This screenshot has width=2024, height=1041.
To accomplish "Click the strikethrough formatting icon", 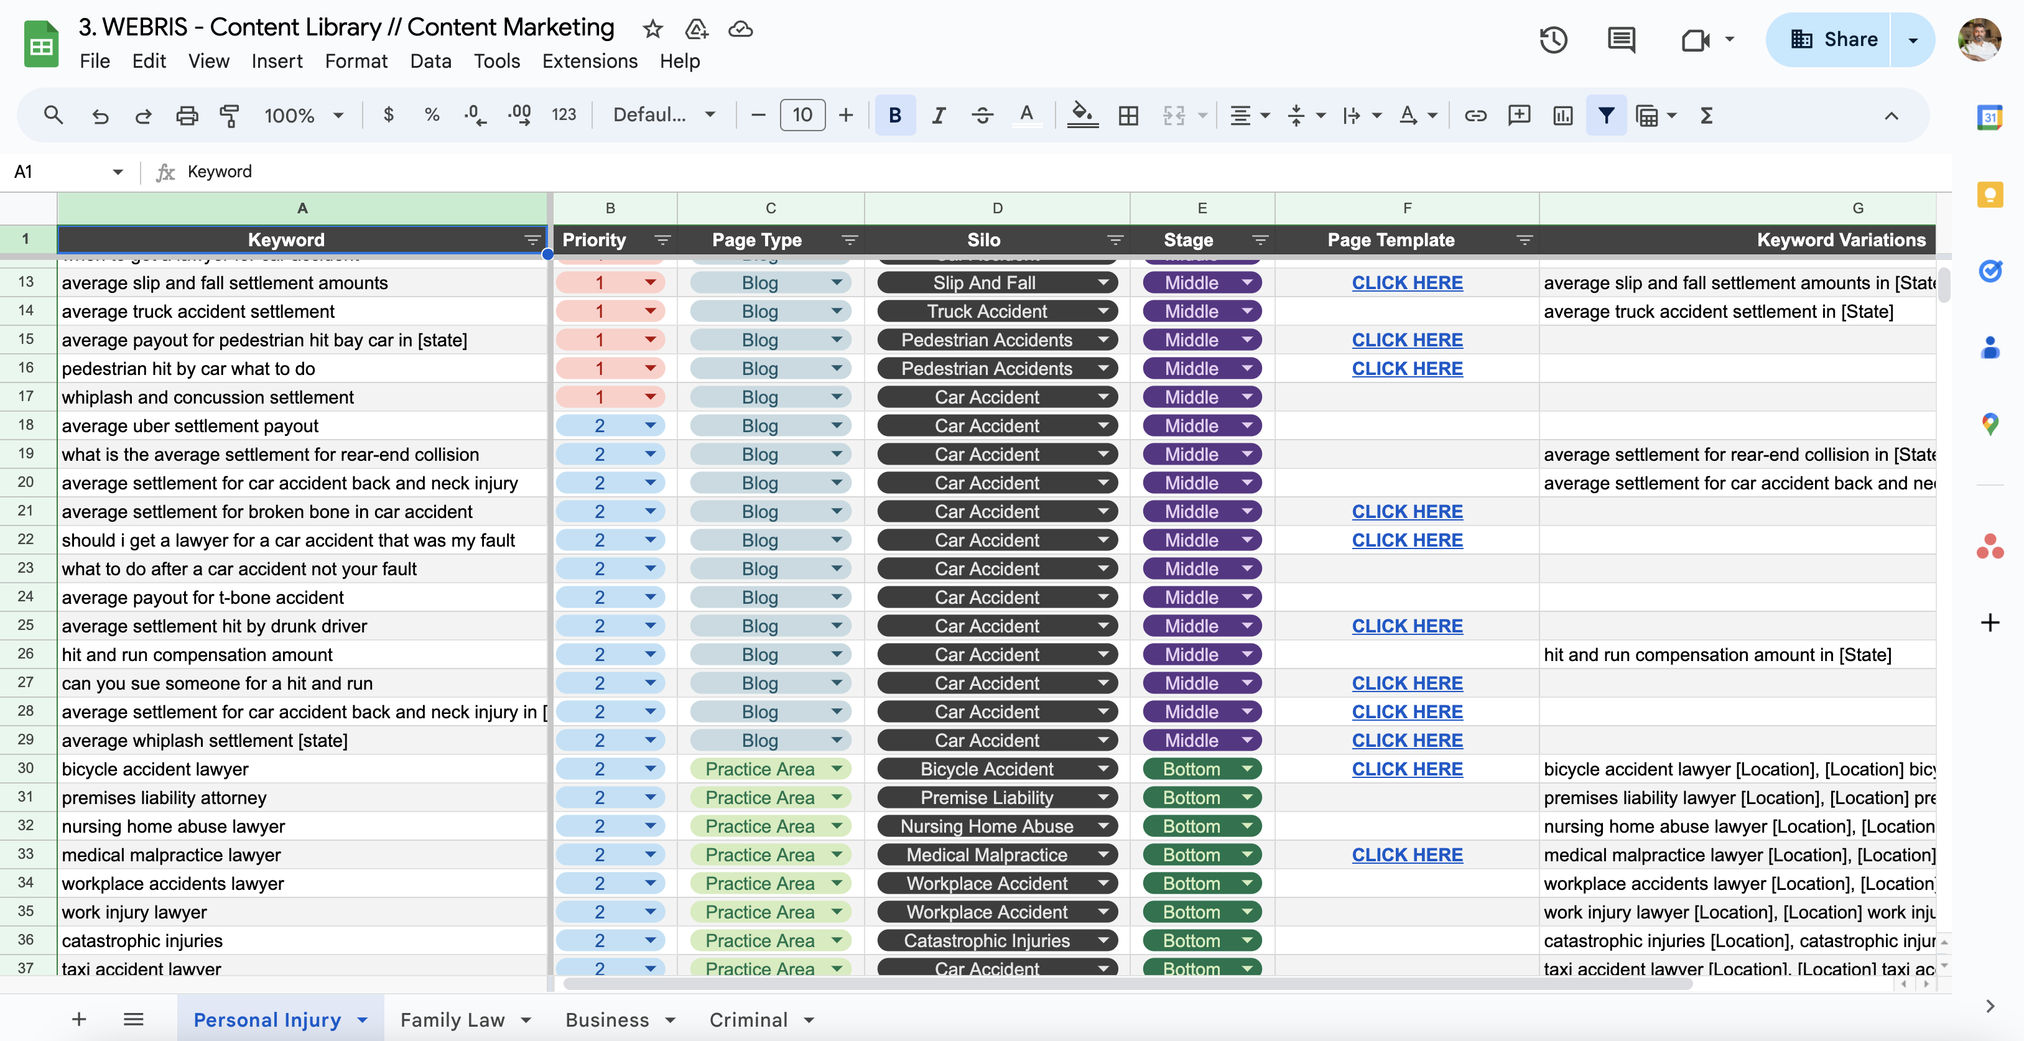I will pos(982,116).
